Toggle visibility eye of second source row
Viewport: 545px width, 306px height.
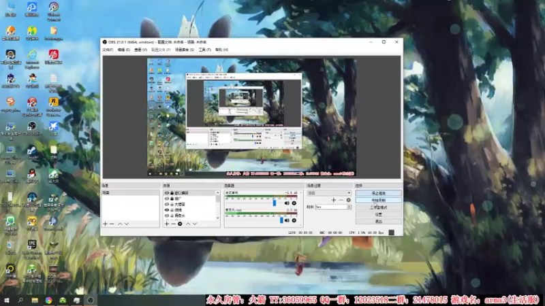[x=167, y=199]
